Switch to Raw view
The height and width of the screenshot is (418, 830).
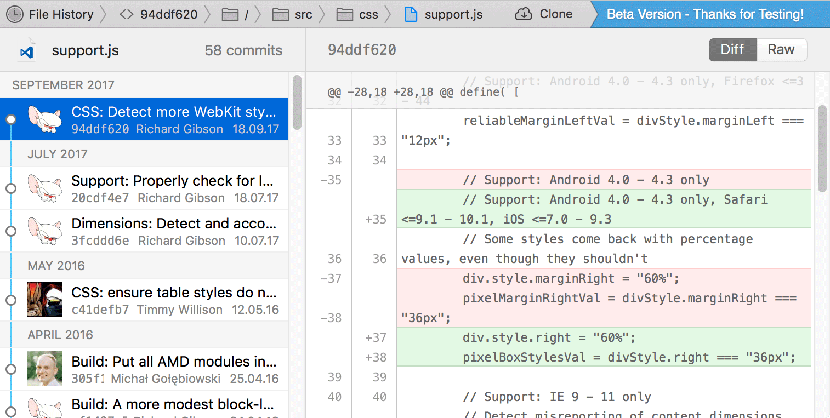point(781,50)
